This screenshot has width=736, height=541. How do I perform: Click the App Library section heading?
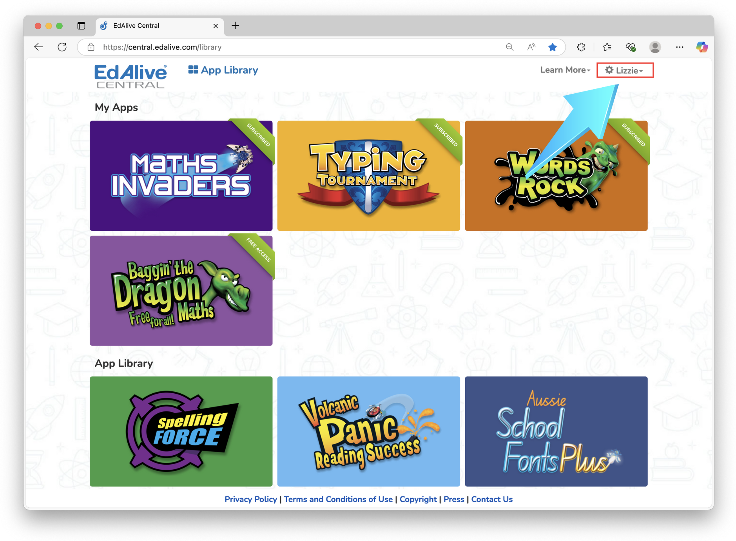click(124, 363)
